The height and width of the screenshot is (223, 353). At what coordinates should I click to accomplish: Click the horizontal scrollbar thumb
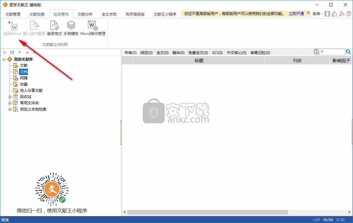click(x=207, y=212)
